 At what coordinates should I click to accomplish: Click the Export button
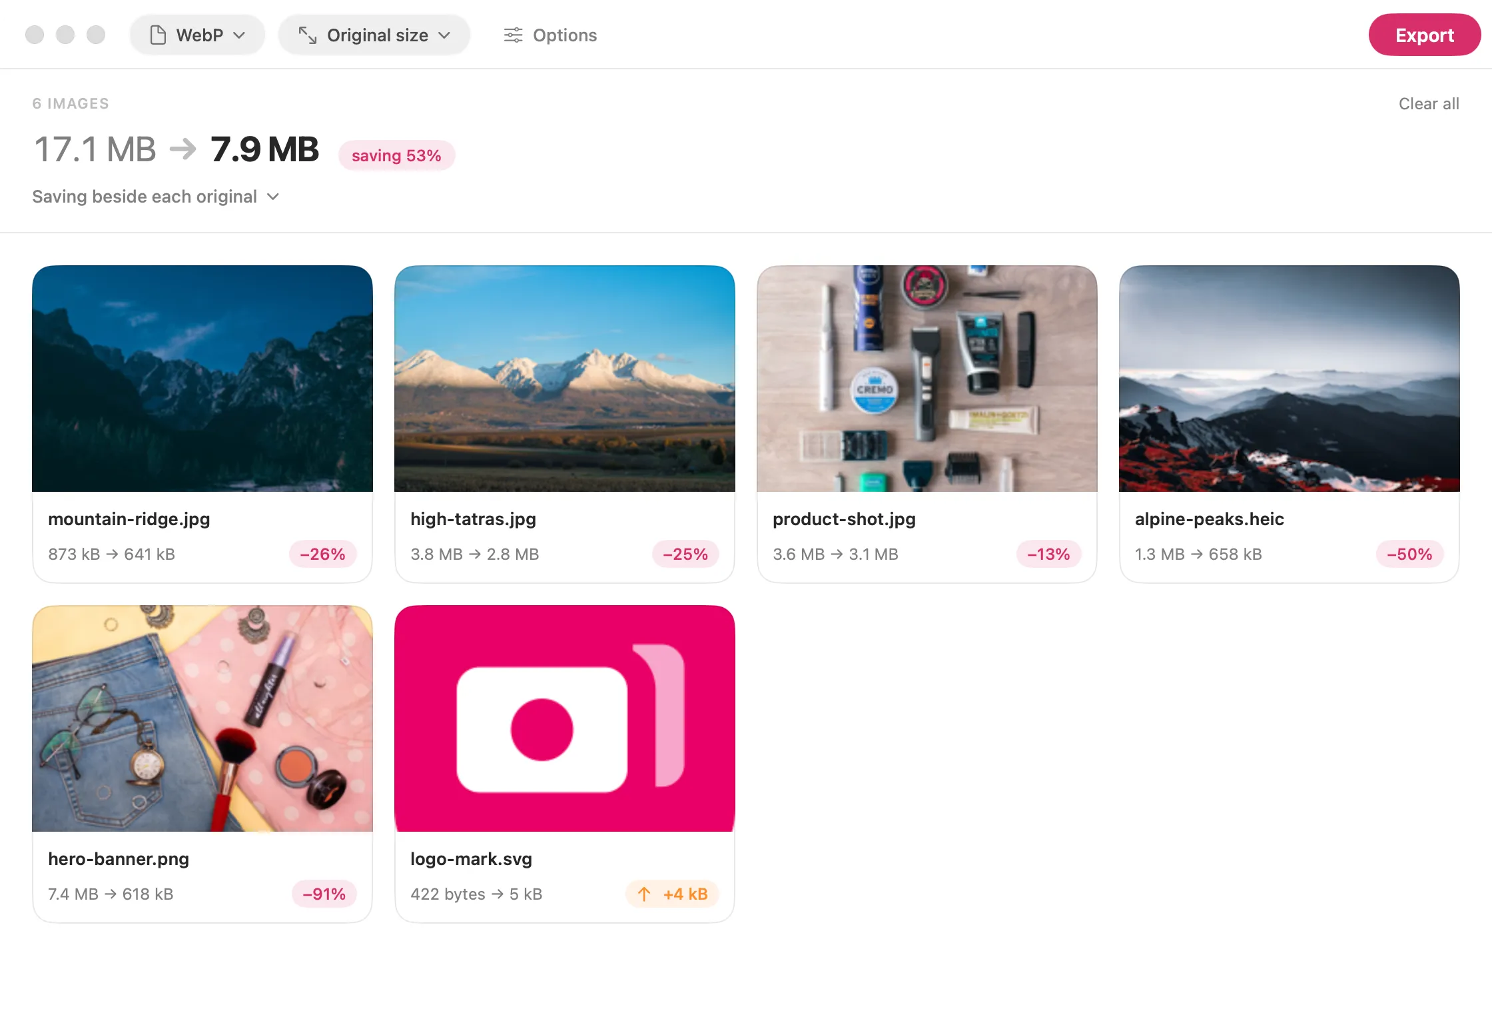1424,35
